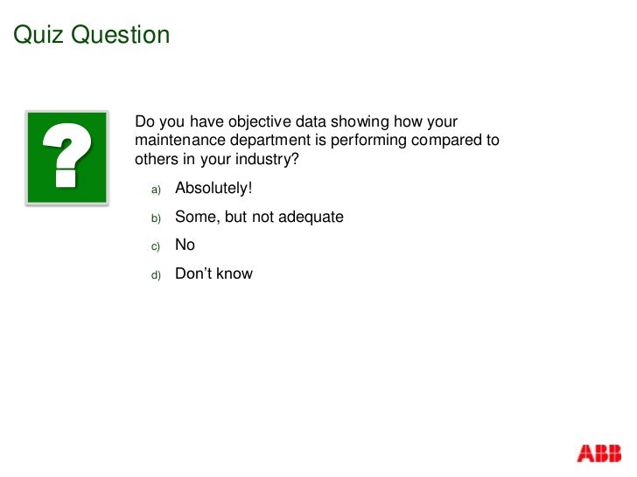This screenshot has height=477, width=637.
Task: Click the red ABB logo
Action: pyautogui.click(x=598, y=453)
